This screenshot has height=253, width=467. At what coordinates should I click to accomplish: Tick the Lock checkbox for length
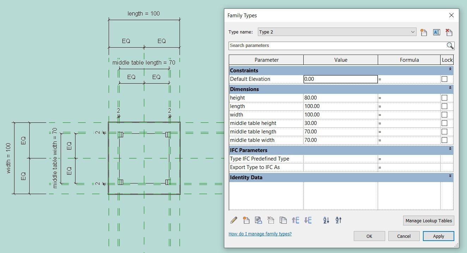click(444, 106)
